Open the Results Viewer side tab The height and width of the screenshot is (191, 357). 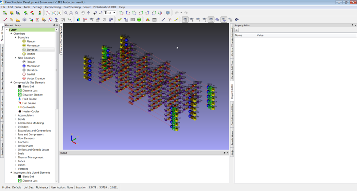click(232, 138)
